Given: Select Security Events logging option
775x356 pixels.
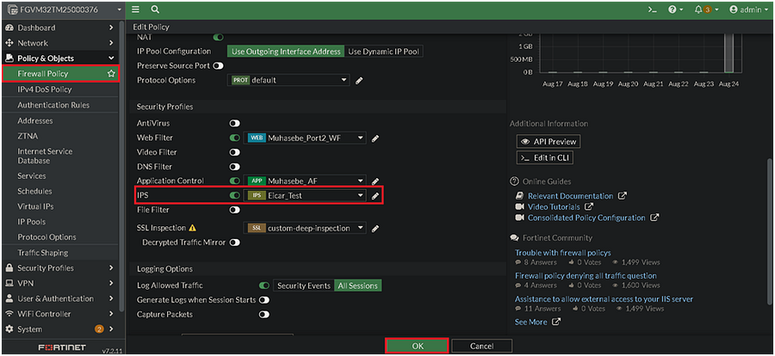Looking at the screenshot, I should (303, 285).
